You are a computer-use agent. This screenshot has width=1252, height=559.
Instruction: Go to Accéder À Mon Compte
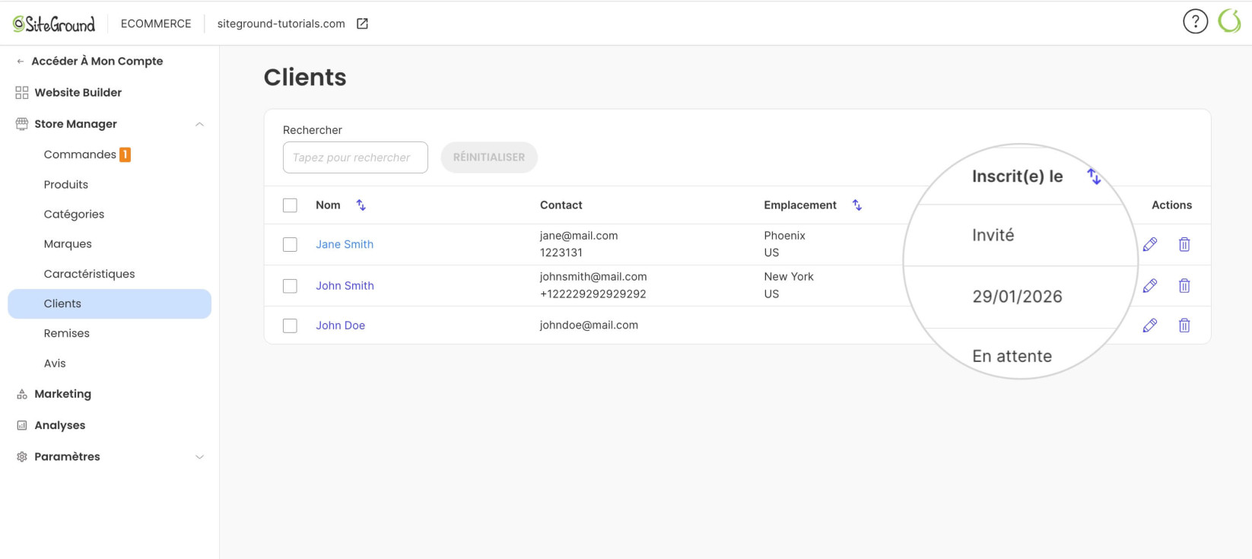point(97,62)
